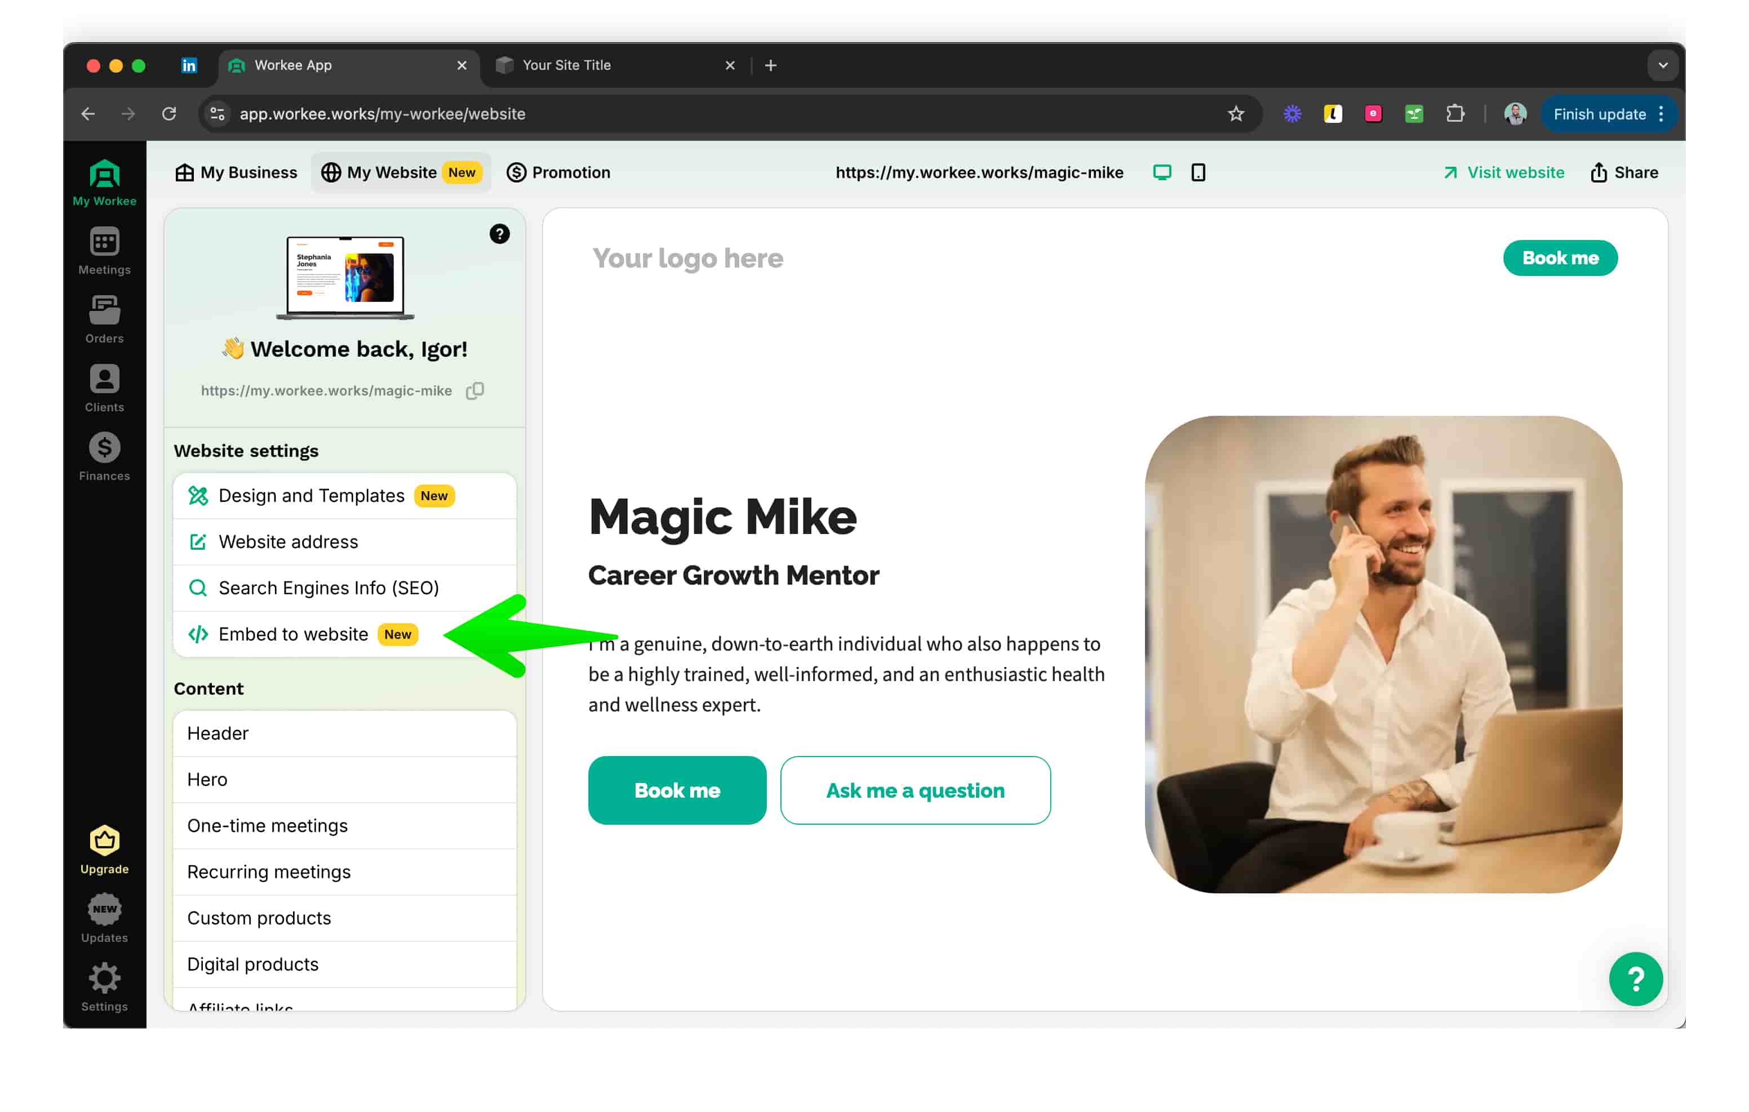Open the pinned LinkedIn tab

(189, 65)
